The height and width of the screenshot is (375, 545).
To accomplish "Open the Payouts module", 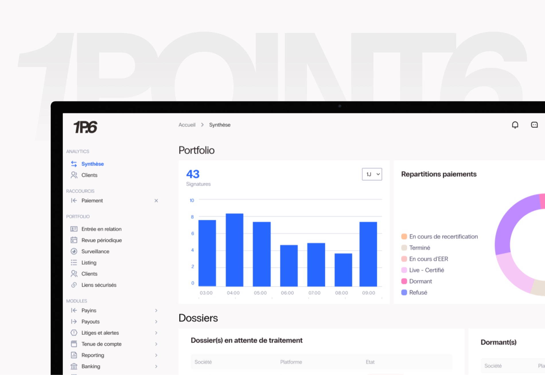I will pos(90,321).
